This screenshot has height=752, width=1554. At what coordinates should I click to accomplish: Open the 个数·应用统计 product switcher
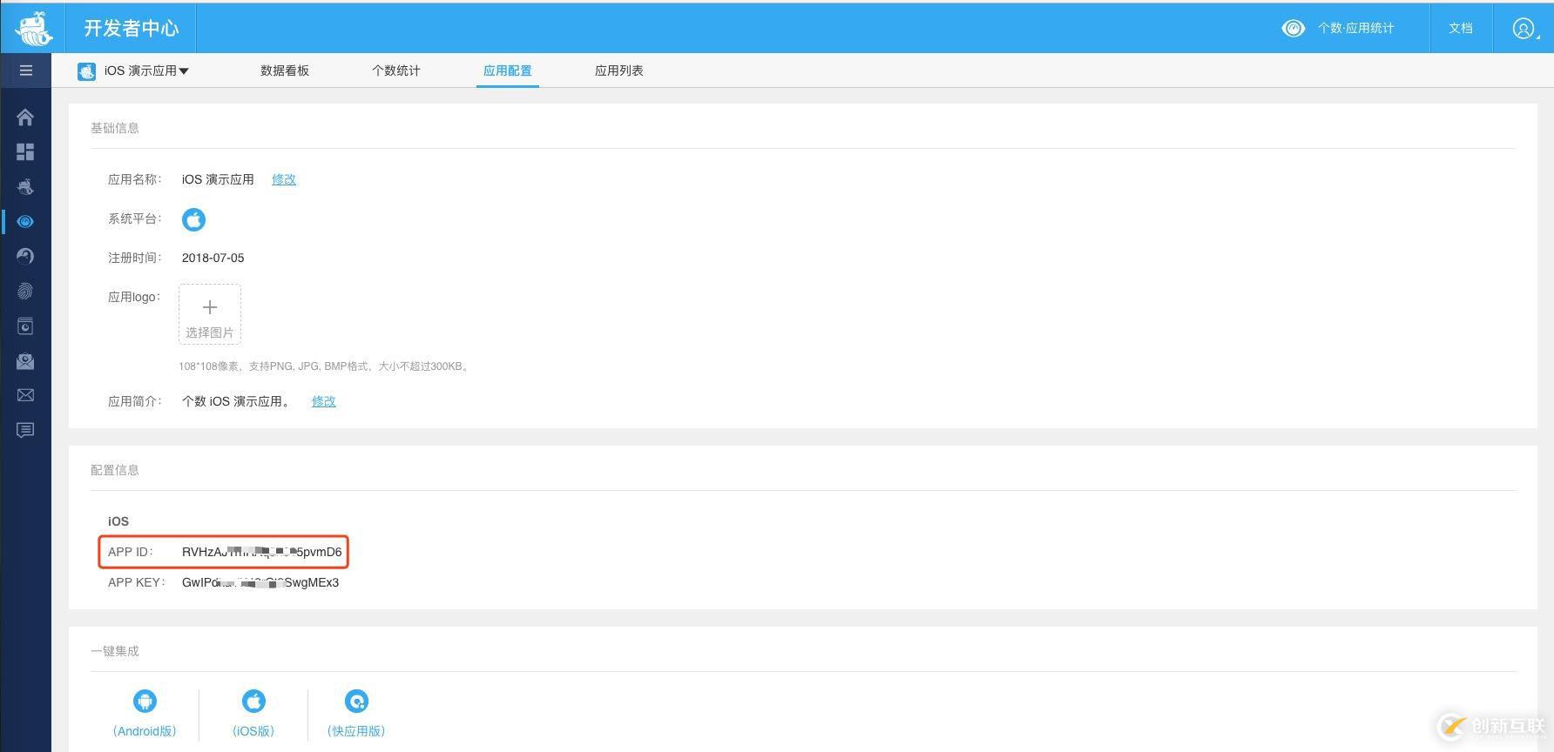pos(1339,29)
